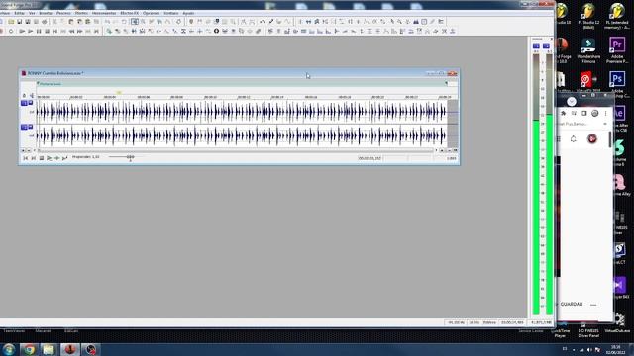Open the Proceso menu
Image resolution: width=634 pixels, height=356 pixels.
pos(63,13)
